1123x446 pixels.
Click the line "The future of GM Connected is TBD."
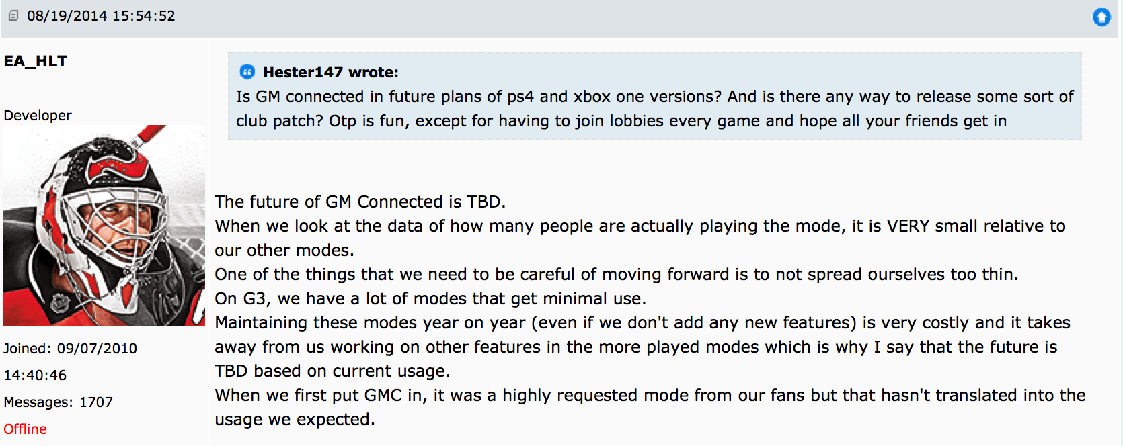click(360, 202)
